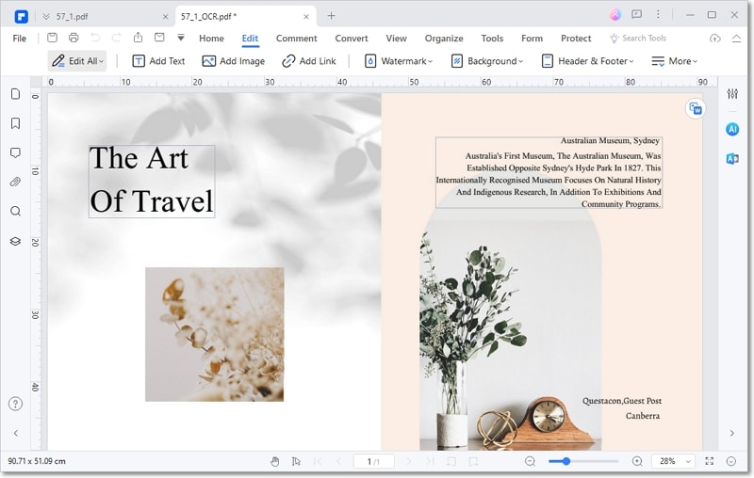The image size is (754, 478).
Task: Open the Search magnifier panel in sidebar
Action: (x=15, y=211)
